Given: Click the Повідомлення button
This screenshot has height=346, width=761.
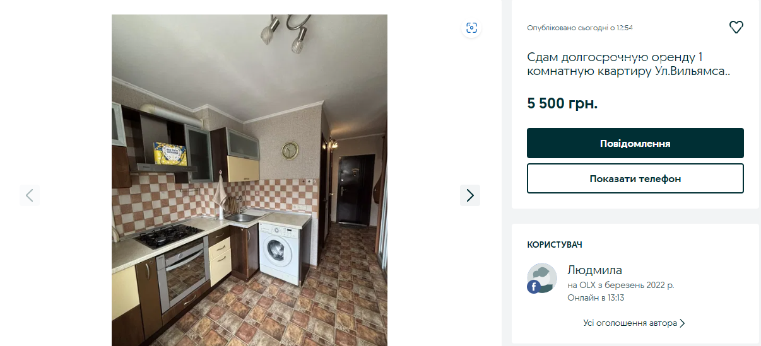Looking at the screenshot, I should [x=635, y=143].
